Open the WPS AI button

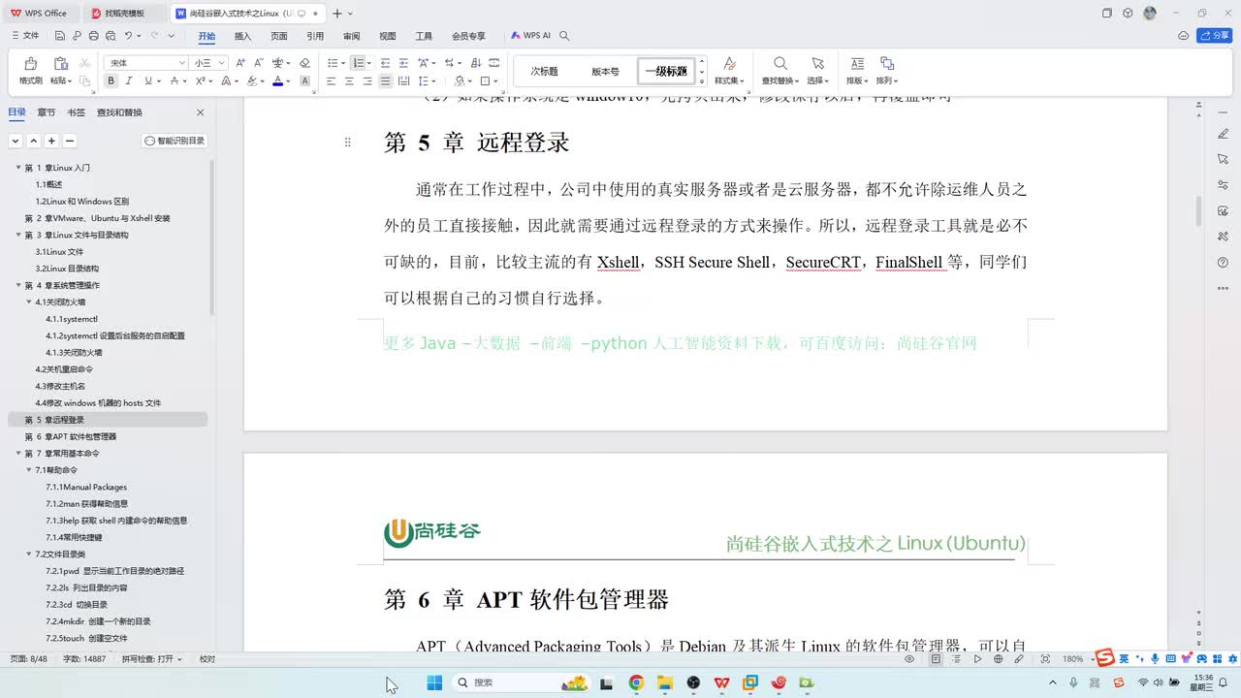pyautogui.click(x=530, y=36)
